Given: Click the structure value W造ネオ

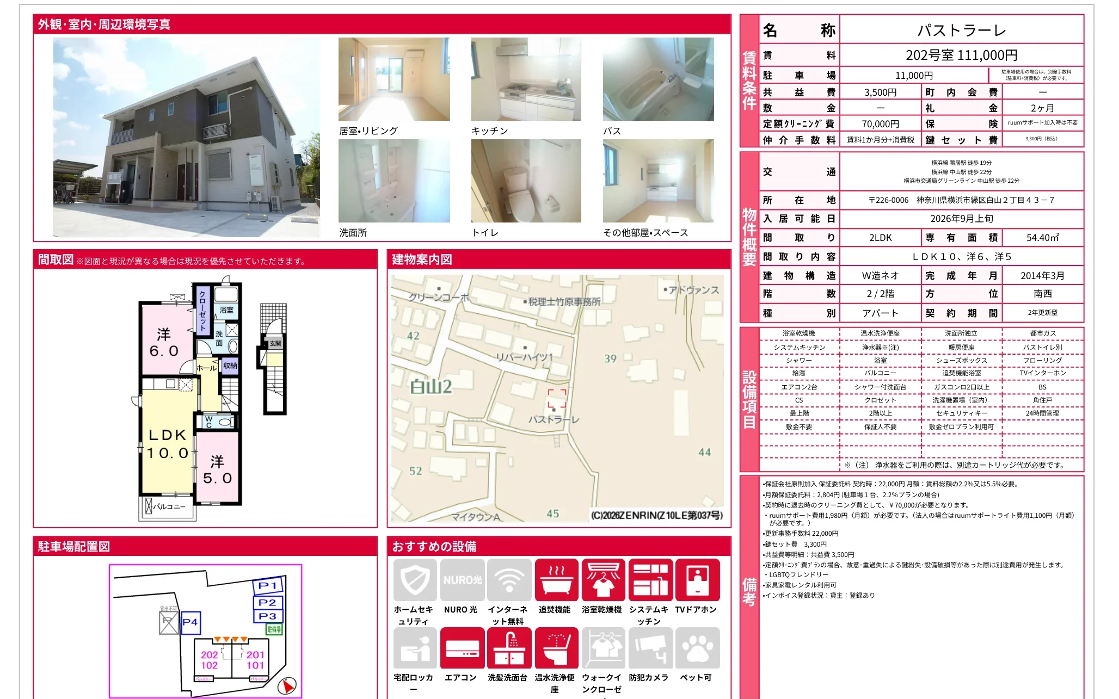Looking at the screenshot, I should click(880, 276).
